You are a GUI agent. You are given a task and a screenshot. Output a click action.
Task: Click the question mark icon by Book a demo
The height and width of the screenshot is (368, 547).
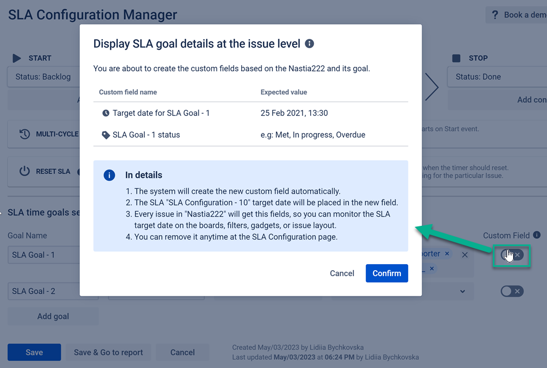coord(495,15)
